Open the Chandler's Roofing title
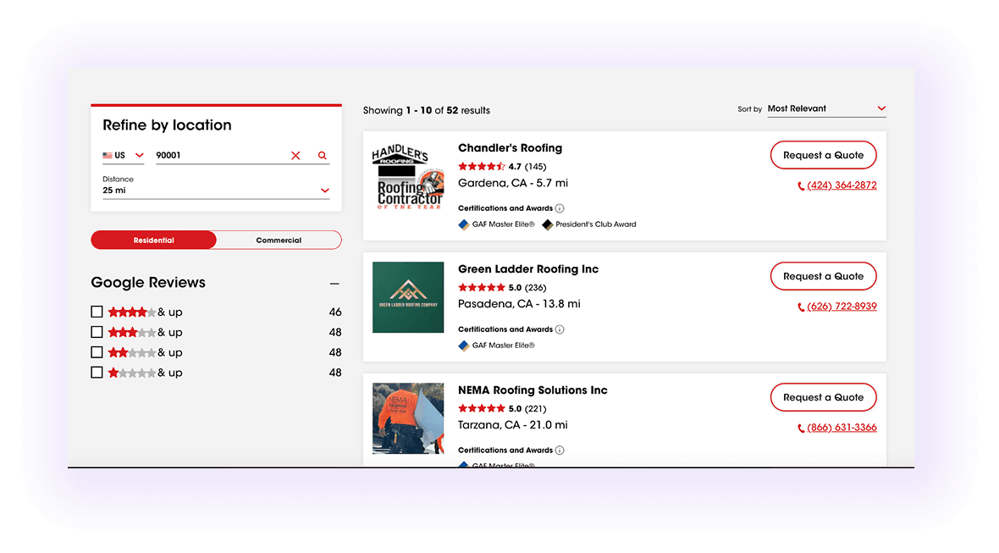Screen dimensions: 999x553 click(511, 148)
